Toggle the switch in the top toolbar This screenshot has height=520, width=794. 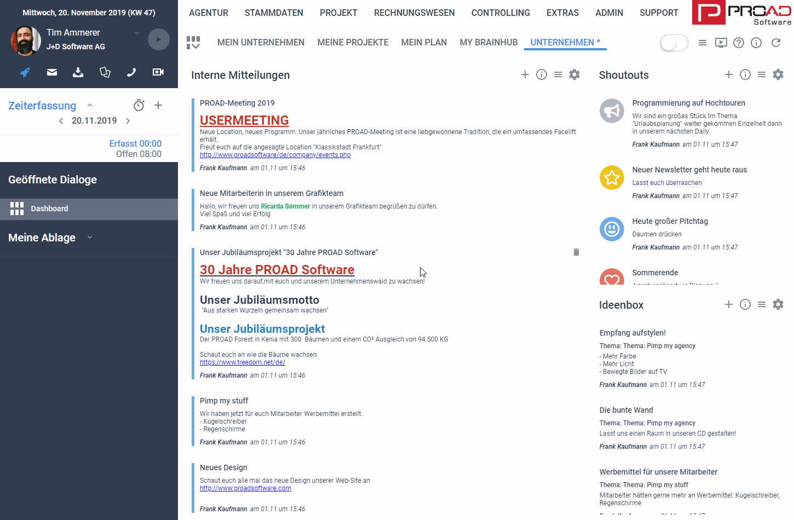(x=674, y=43)
